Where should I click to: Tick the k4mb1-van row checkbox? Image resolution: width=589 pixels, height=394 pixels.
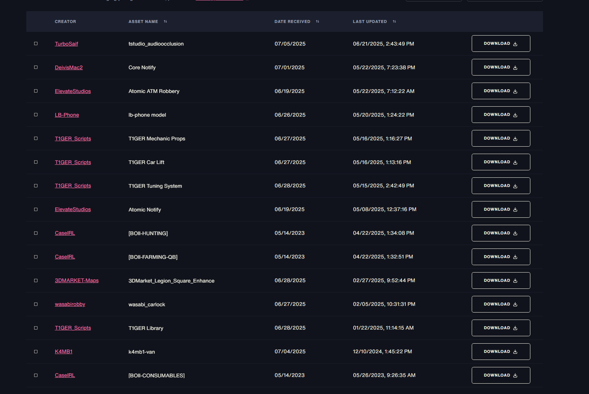point(36,352)
